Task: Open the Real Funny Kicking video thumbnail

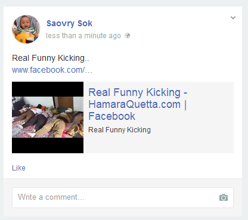Action: click(48, 117)
